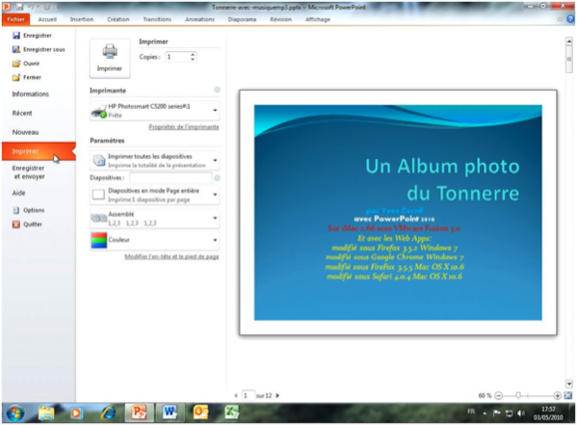Click the large Imprimer printer button
Image resolution: width=577 pixels, height=425 pixels.
click(110, 58)
